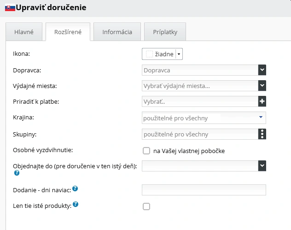This screenshot has width=291, height=230.
Task: Click the 'Priradiť k platbe:' label
Action: click(x=36, y=101)
